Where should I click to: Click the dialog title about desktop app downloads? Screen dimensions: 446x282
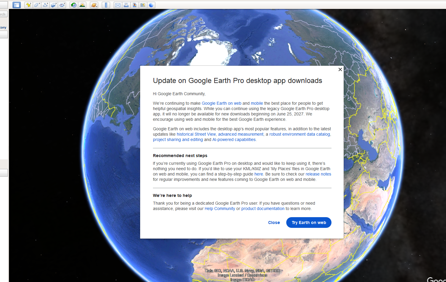(237, 81)
